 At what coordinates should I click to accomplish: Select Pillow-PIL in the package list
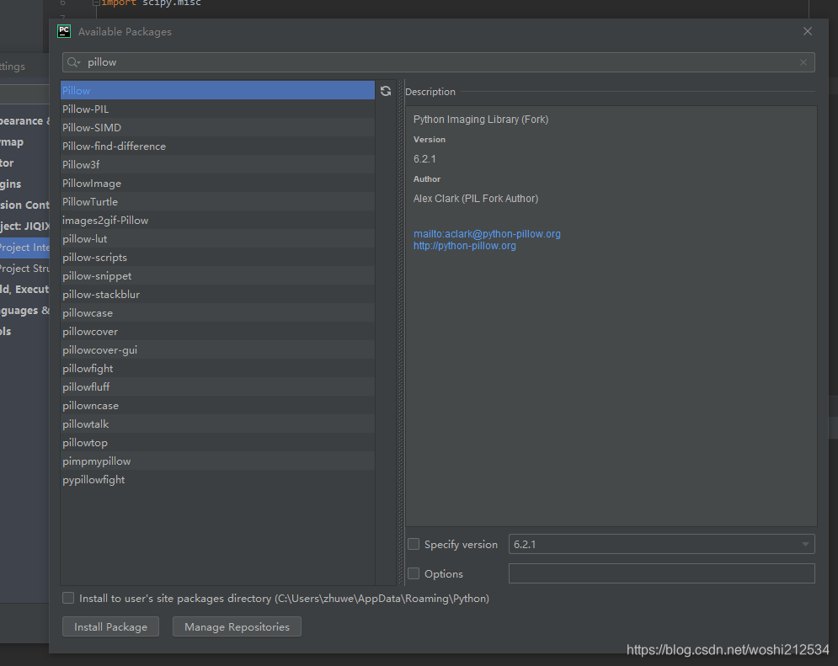click(217, 109)
